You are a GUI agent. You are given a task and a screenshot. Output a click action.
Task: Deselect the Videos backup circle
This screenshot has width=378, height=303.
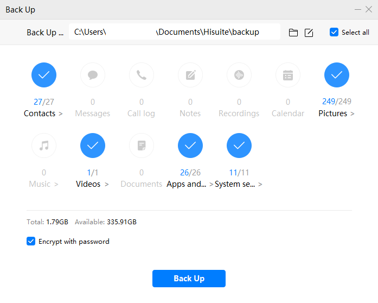coord(93,146)
